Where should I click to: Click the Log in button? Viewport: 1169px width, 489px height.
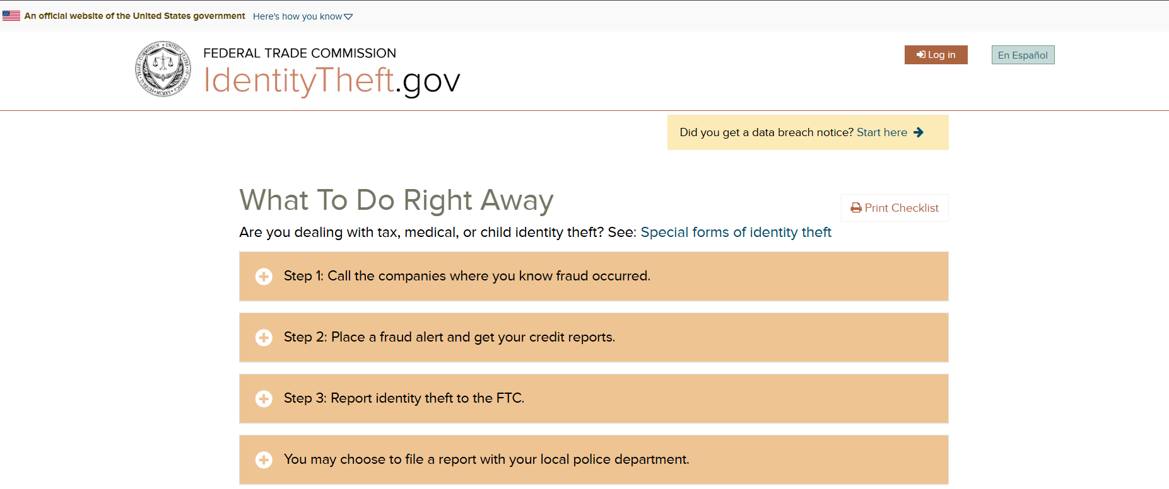click(936, 54)
